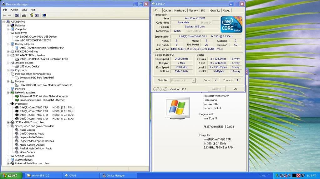The image size is (320, 179).
Task: Click the Scan for hardware changes icon
Action: point(44,16)
